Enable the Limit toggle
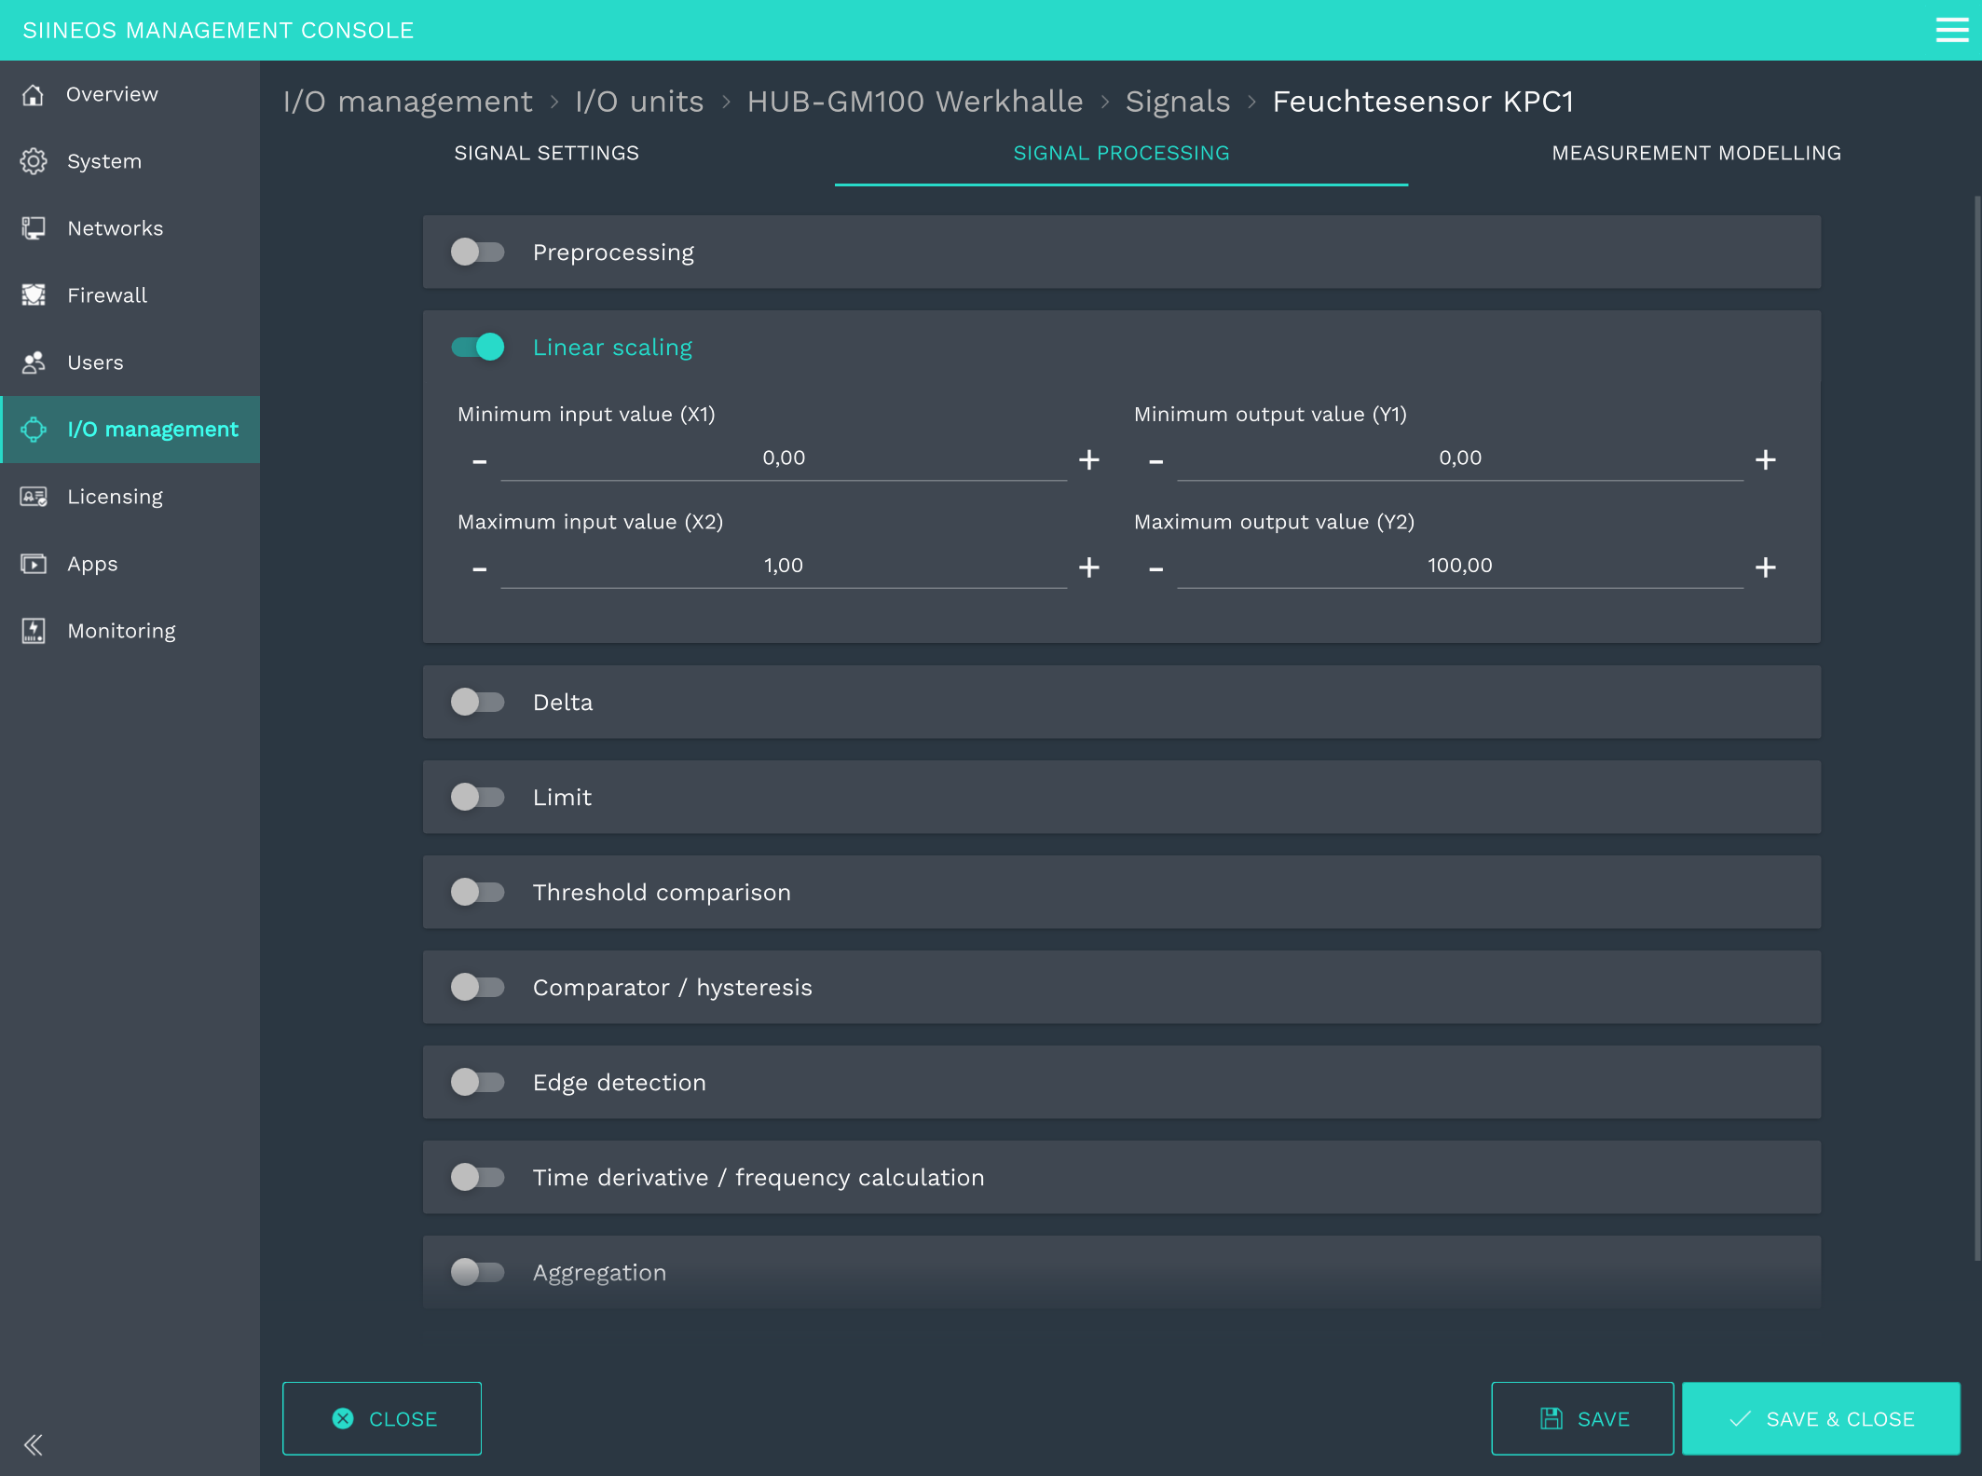The image size is (1982, 1476). [478, 797]
